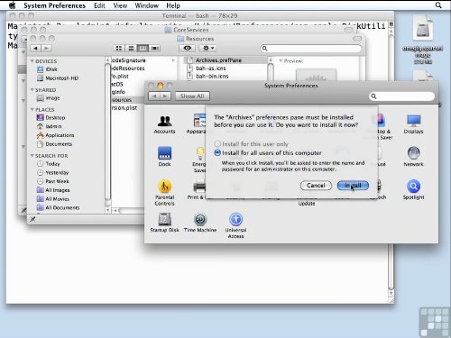Select All Images in Finder sidebar
The width and height of the screenshot is (451, 338).
tap(53, 190)
